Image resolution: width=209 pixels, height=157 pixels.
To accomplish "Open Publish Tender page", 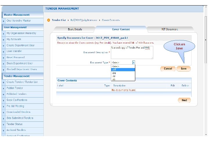I will tap(15, 88).
